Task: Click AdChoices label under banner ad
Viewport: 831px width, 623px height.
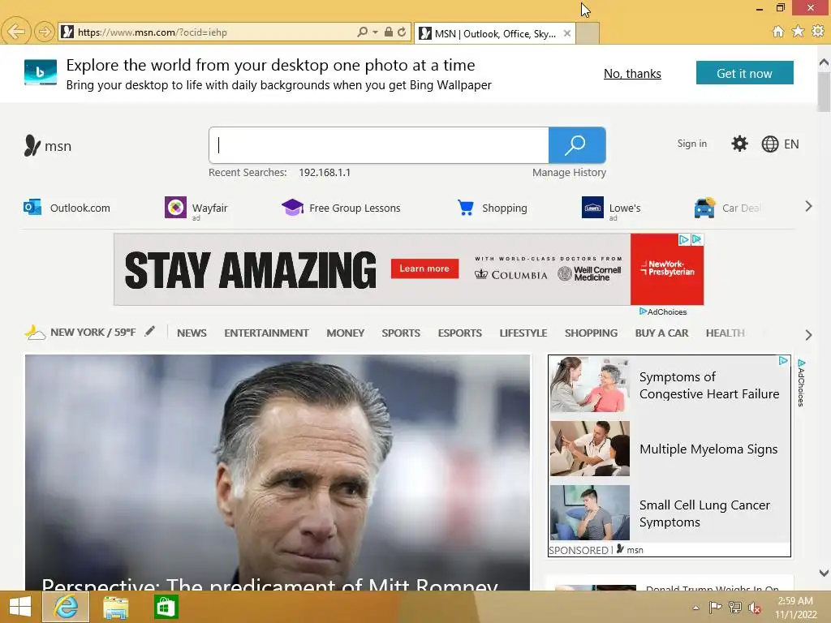Action: (663, 312)
